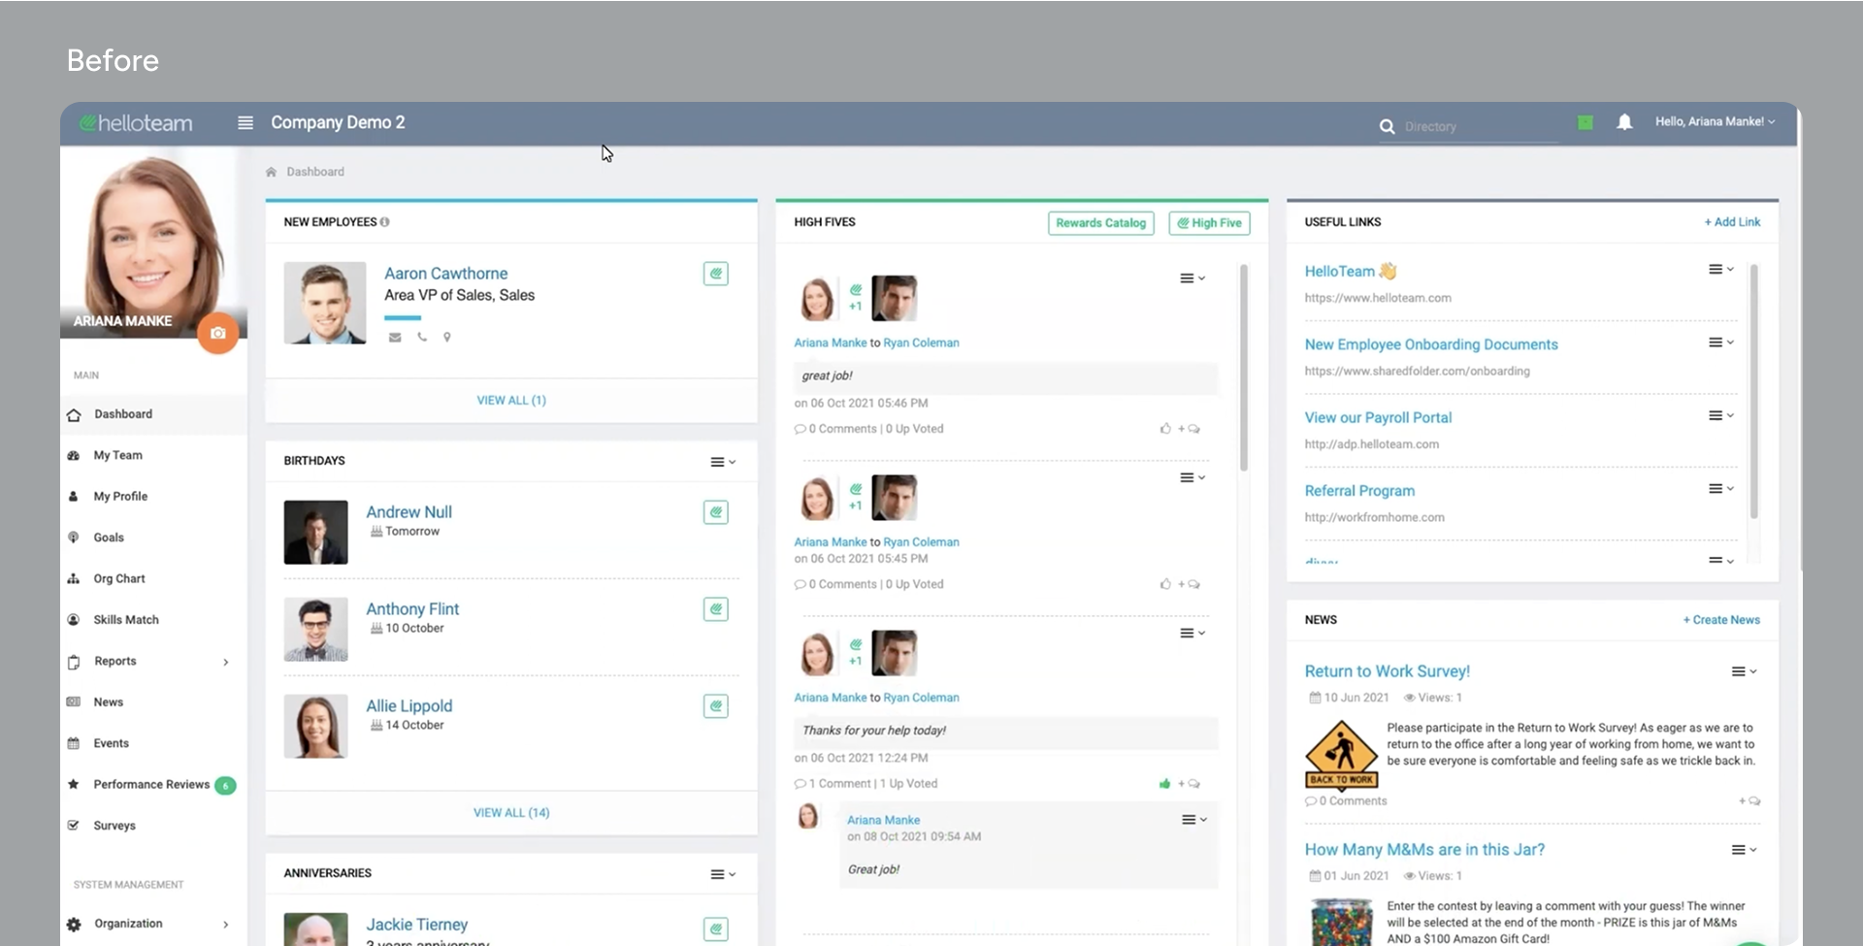
Task: High five Anthony Flint icon
Action: point(716,609)
